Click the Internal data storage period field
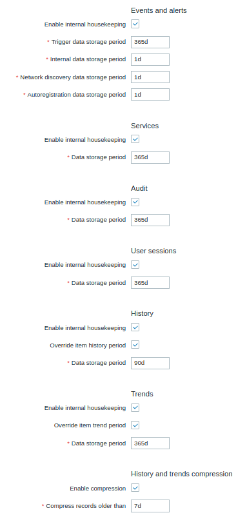247x515 pixels. pyautogui.click(x=150, y=59)
